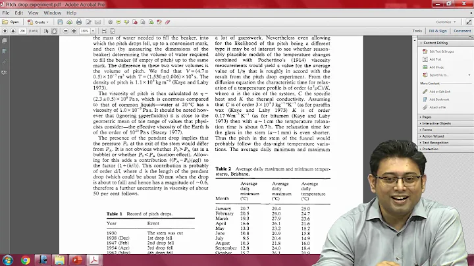This screenshot has height=266, width=474.
Task: Open Bookmarks in left navigation pane
Action: coord(4,51)
